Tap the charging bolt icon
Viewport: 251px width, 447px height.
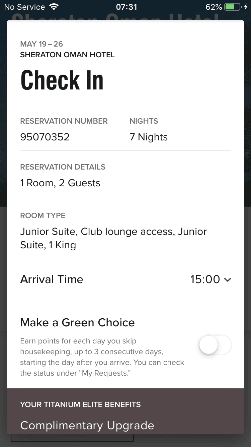pyautogui.click(x=246, y=7)
